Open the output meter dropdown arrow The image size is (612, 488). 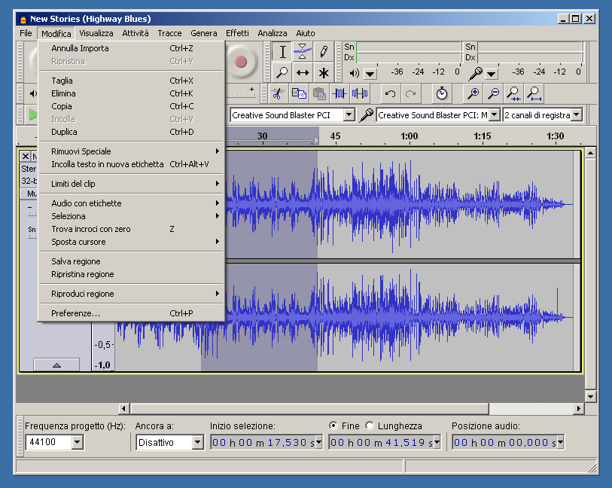click(370, 73)
